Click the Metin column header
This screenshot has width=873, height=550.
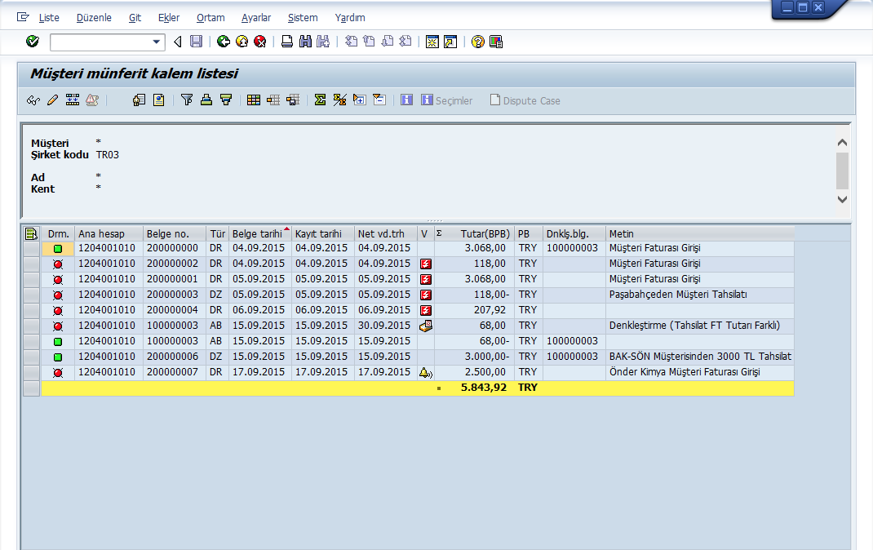coord(700,234)
